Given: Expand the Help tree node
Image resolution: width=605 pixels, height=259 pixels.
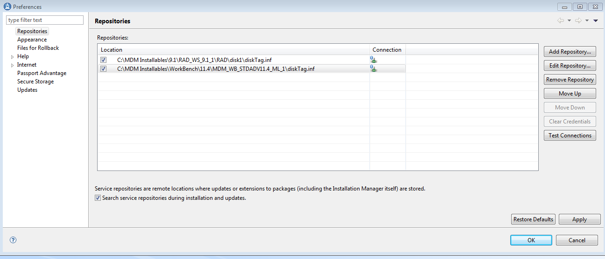Looking at the screenshot, I should [x=12, y=57].
